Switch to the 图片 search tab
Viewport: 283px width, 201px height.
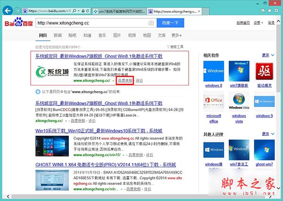click(117, 35)
